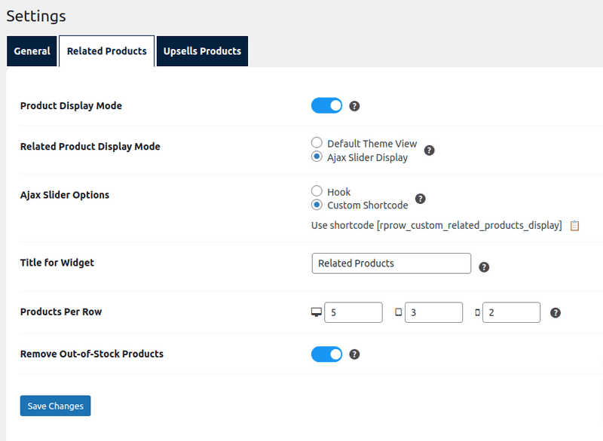
Task: Click the mobile products per row field
Action: 511,312
